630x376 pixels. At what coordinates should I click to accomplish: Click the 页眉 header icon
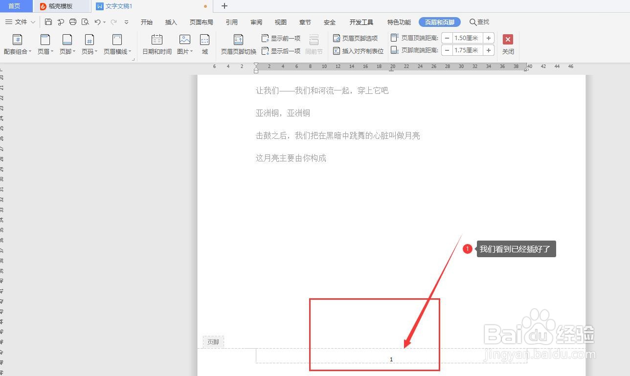(x=45, y=40)
